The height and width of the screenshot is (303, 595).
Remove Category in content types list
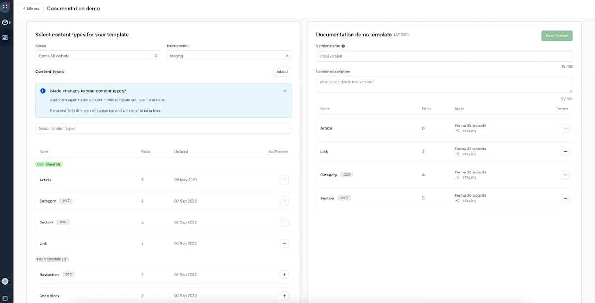(284, 201)
